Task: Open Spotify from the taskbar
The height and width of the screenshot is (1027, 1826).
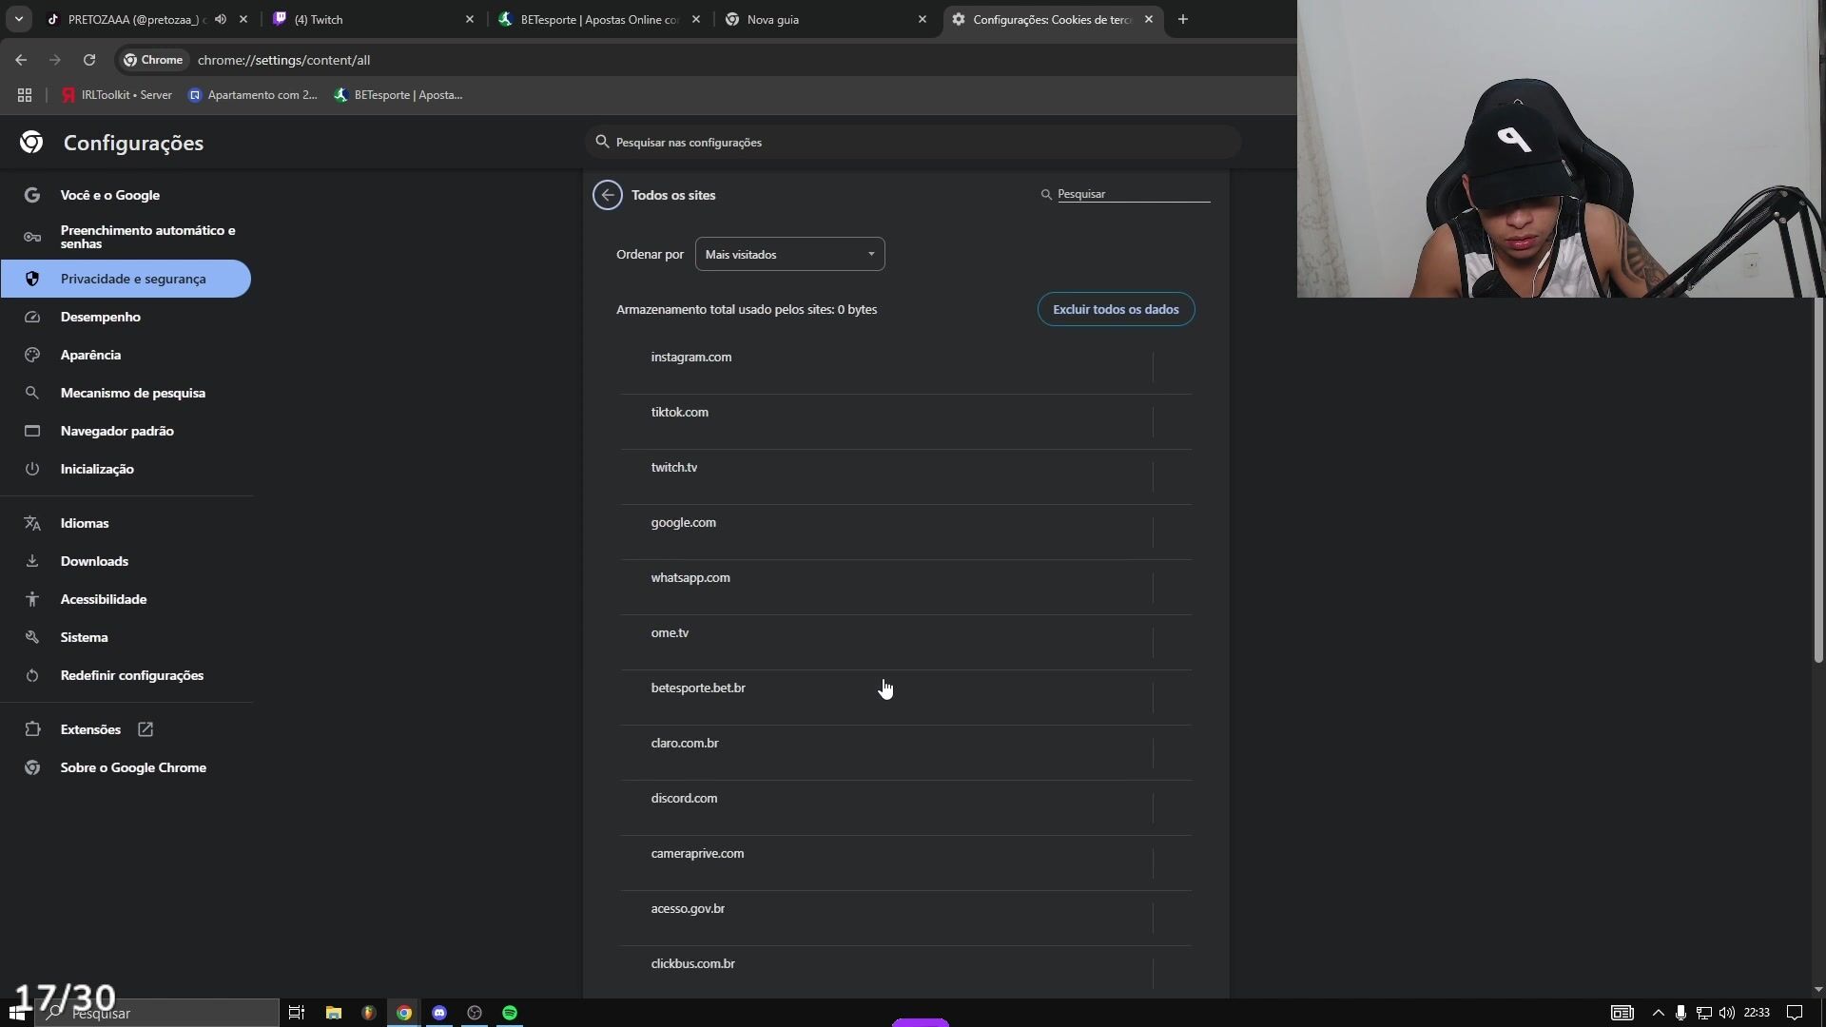Action: tap(510, 1013)
